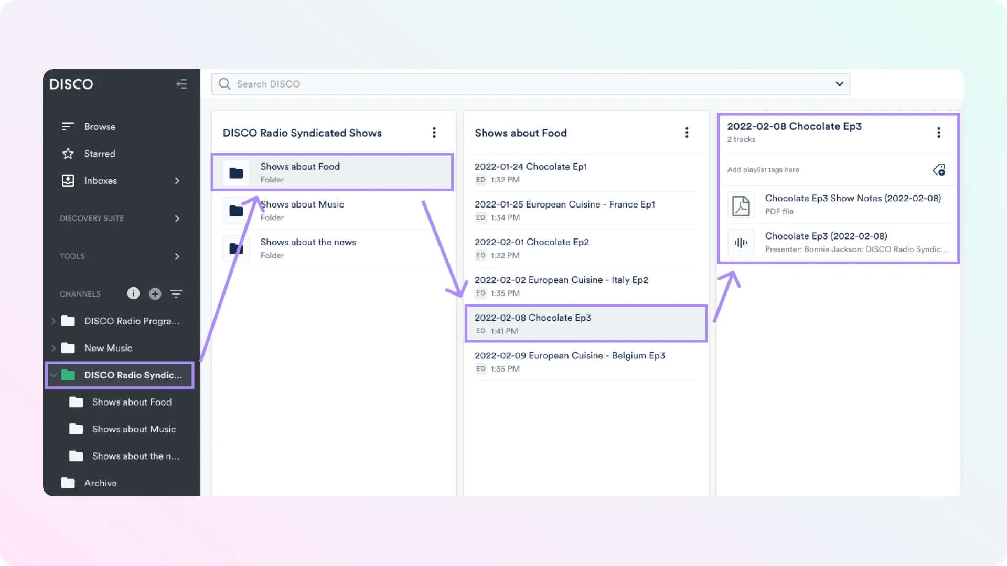Expand the New Music channel
The image size is (1007, 566).
click(x=53, y=348)
